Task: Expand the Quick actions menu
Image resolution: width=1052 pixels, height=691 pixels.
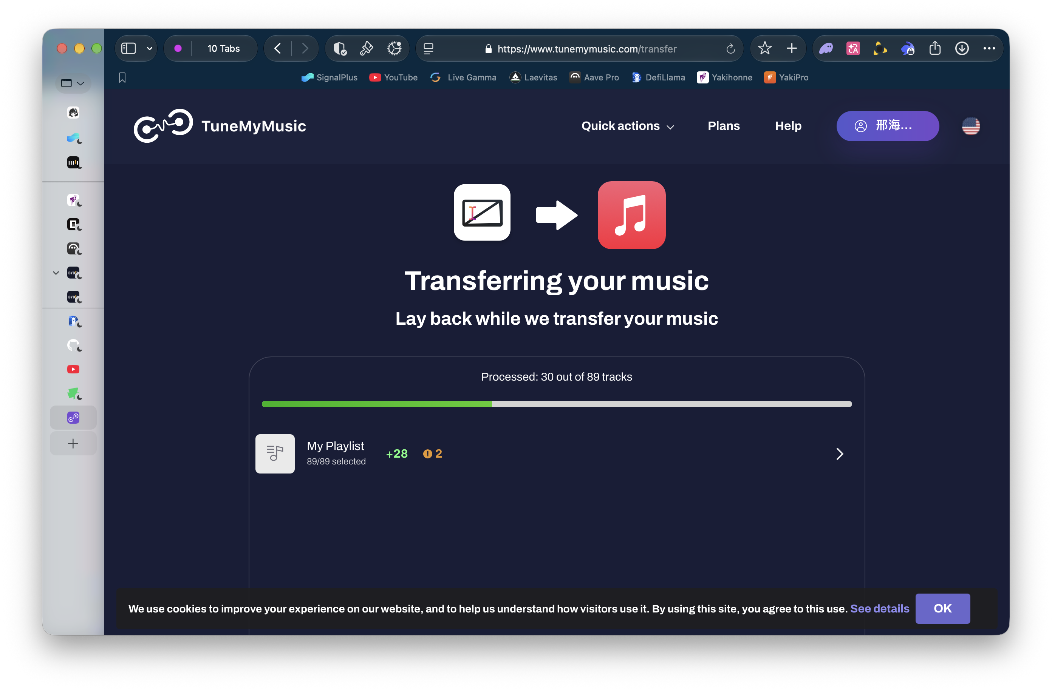Action: 628,126
